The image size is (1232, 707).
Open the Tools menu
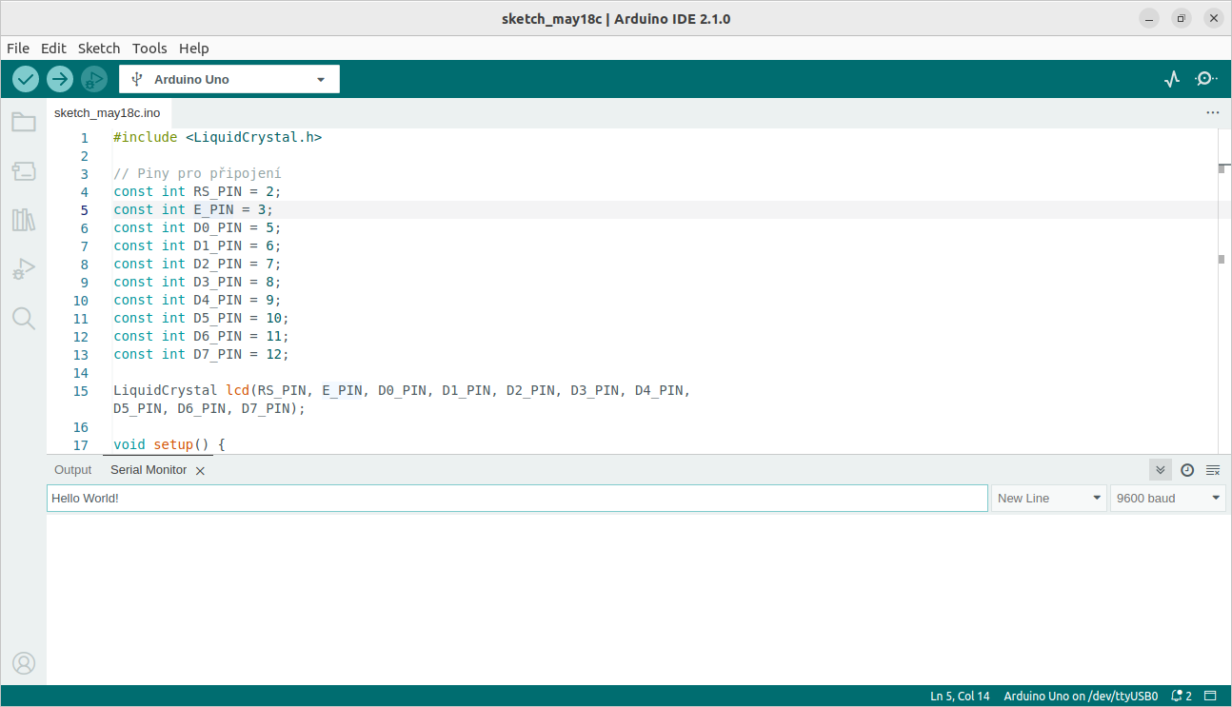(149, 49)
